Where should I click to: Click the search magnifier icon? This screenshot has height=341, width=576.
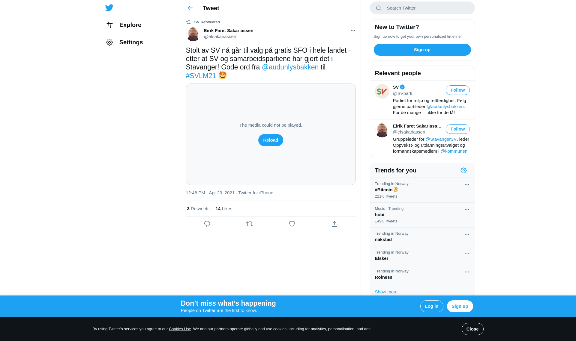point(379,8)
